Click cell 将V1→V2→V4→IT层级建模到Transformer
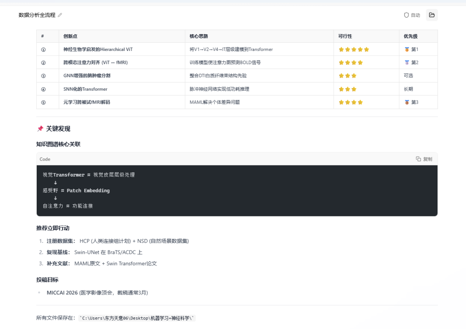Viewport: 466px width, 329px height. tap(231, 49)
